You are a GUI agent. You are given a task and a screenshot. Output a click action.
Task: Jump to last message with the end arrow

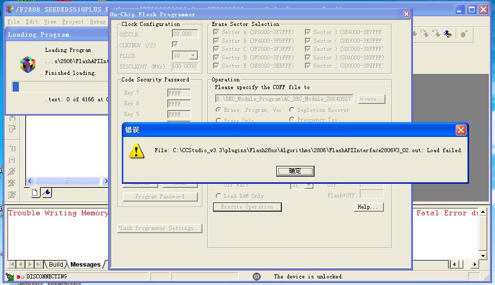[39, 264]
